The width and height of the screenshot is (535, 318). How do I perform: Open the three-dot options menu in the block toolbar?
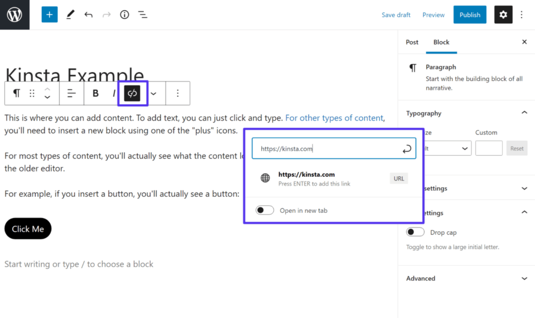coord(178,93)
